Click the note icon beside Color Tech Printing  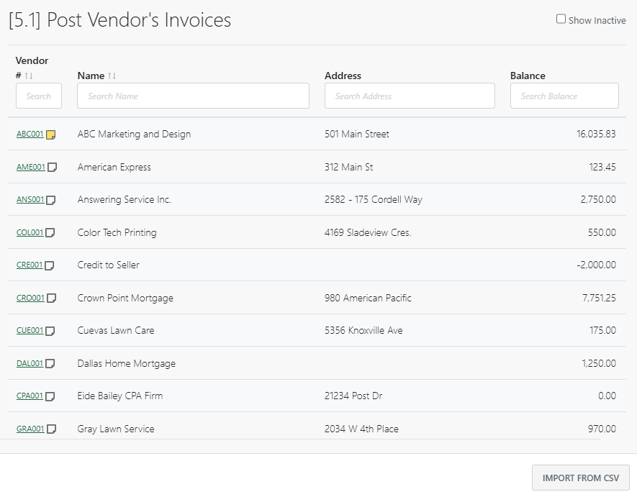pyautogui.click(x=50, y=232)
